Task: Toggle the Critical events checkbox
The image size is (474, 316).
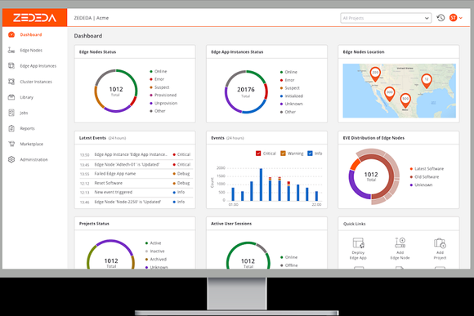Action: click(x=258, y=154)
